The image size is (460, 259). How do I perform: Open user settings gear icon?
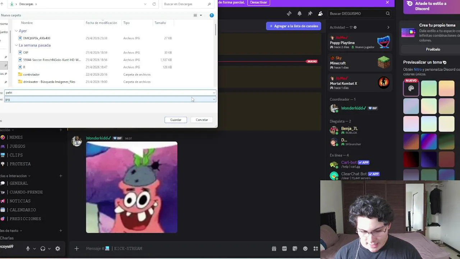pos(57,249)
